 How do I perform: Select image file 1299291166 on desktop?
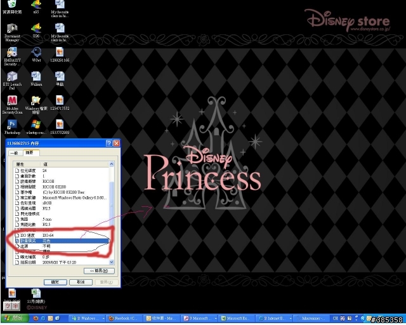(x=60, y=55)
